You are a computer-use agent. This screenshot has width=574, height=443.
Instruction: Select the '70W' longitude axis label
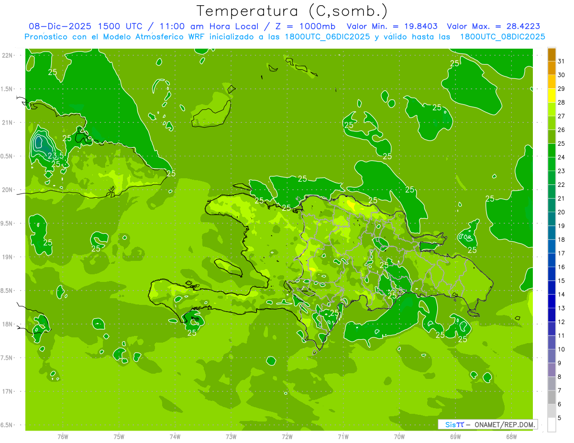399,437
